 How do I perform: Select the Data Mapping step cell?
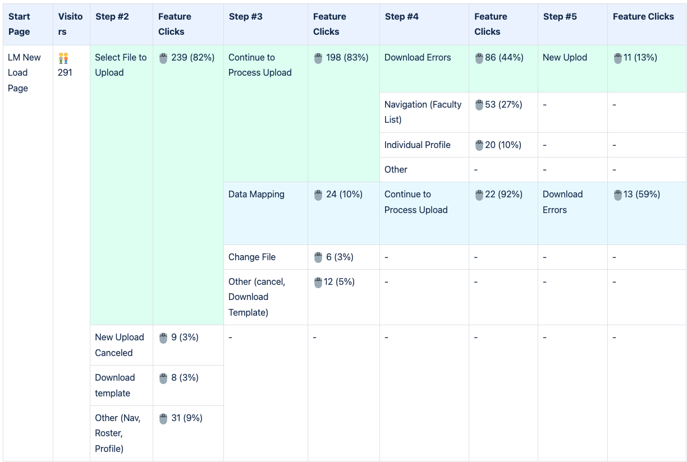pyautogui.click(x=257, y=195)
